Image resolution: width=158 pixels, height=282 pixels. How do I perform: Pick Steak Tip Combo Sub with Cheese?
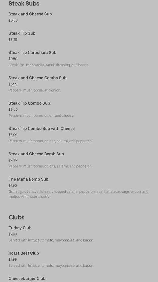[x=42, y=129]
